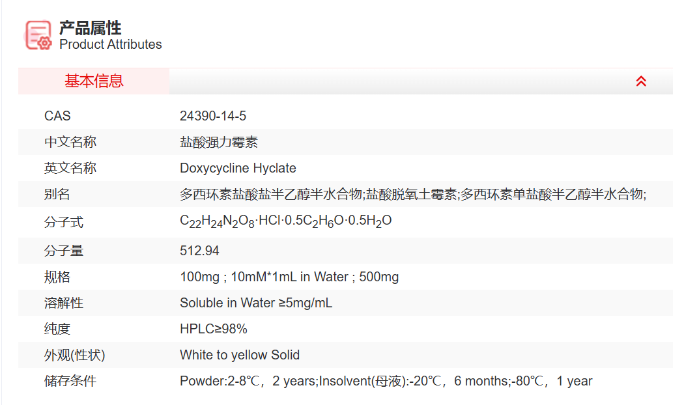Image resolution: width=684 pixels, height=405 pixels.
Task: Click the appearance value White to yellow Solid
Action: 240,355
